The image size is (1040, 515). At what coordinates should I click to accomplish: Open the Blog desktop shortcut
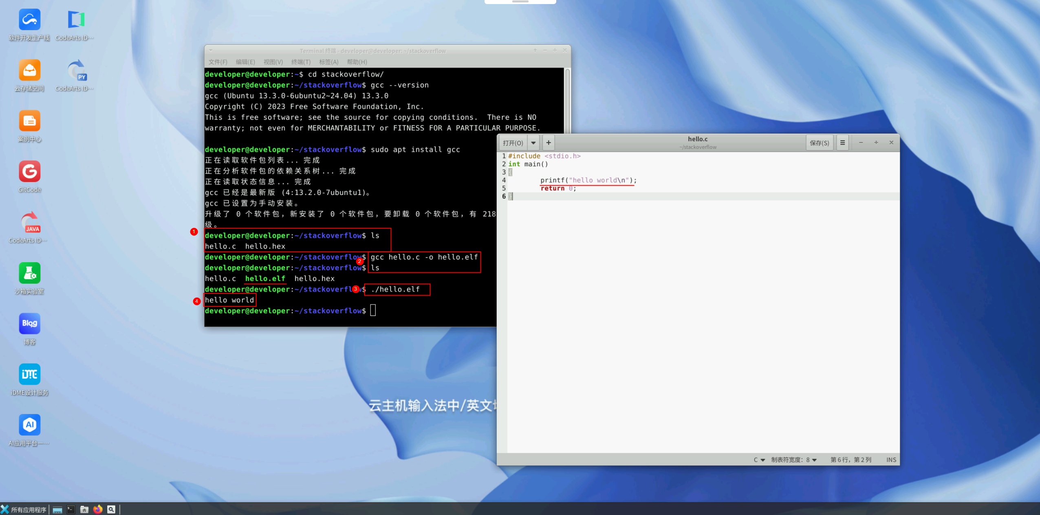pyautogui.click(x=29, y=324)
